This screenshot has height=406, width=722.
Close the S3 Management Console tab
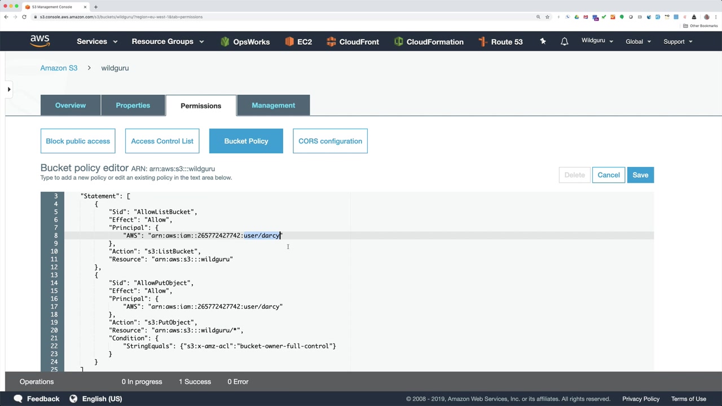tap(85, 7)
